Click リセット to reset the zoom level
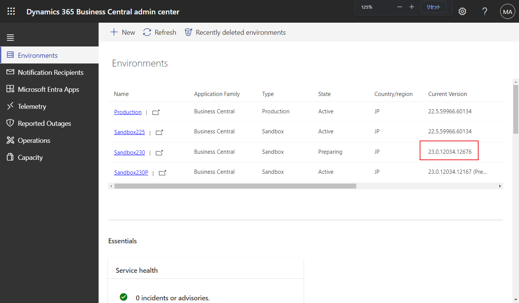 point(433,7)
